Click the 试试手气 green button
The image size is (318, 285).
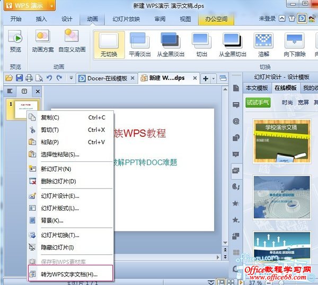pos(258,102)
